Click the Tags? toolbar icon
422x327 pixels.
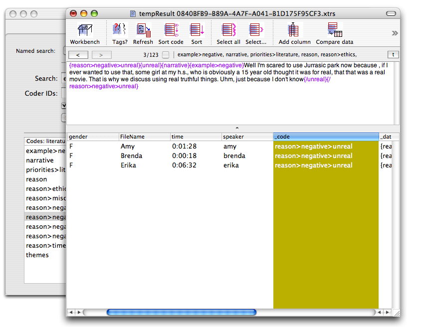pos(120,33)
